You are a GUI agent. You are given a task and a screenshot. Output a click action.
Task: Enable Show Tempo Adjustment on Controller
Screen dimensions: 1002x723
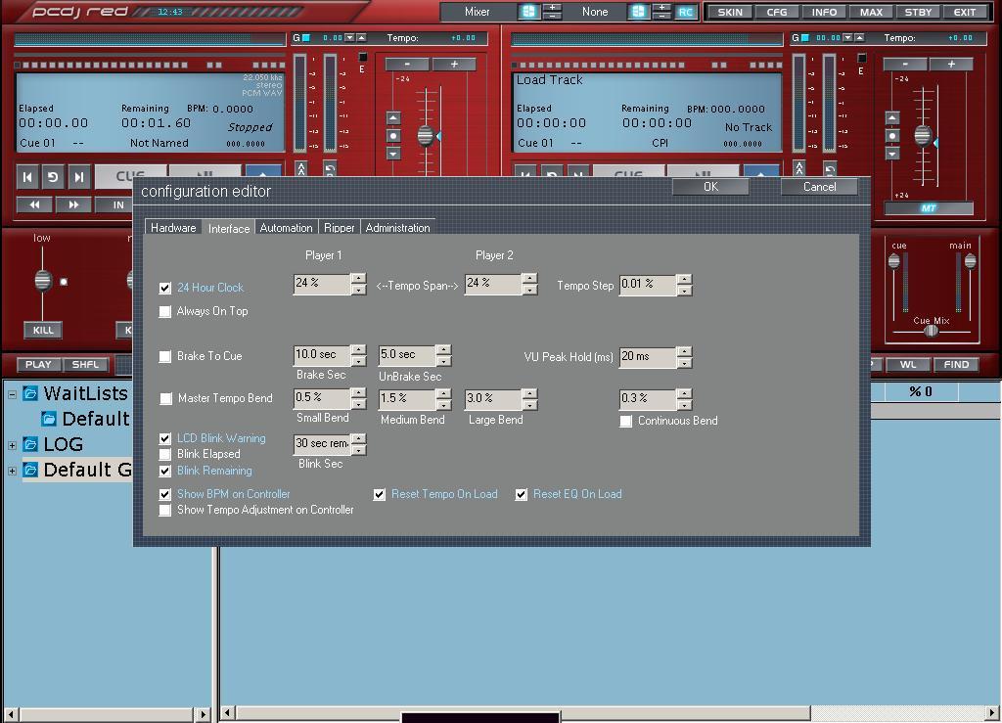point(164,510)
